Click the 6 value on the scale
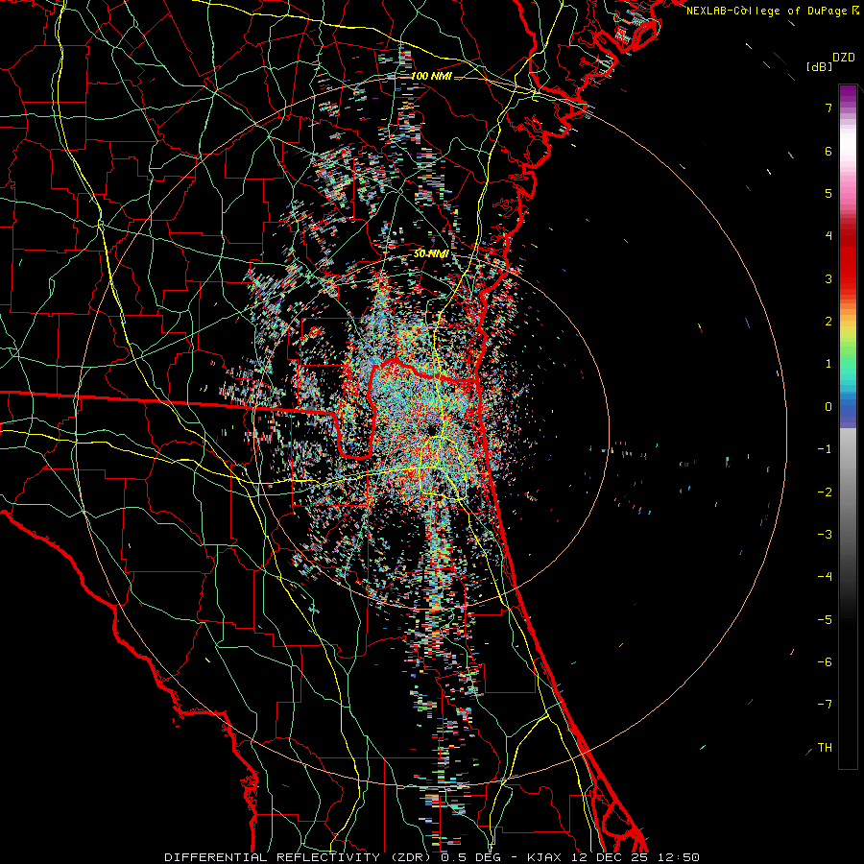This screenshot has height=864, width=864. (828, 151)
